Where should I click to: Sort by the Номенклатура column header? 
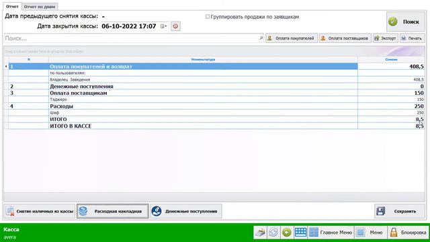tap(203, 60)
